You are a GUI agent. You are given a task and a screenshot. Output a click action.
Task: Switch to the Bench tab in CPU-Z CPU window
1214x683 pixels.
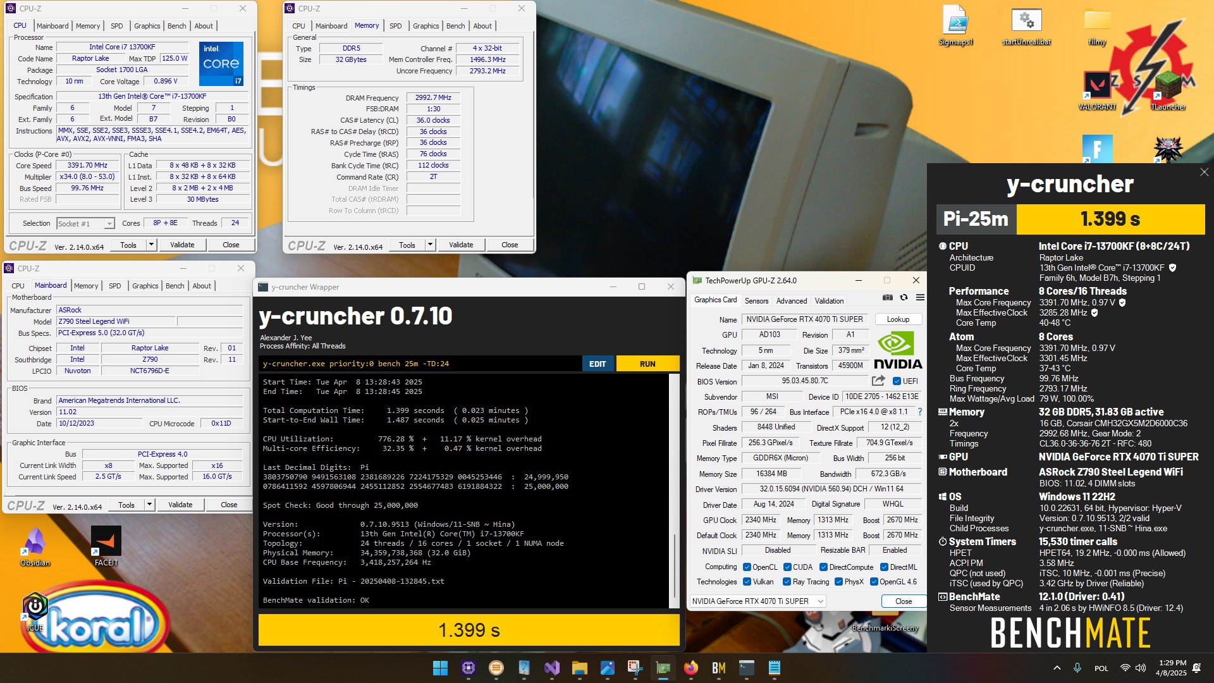tap(176, 26)
